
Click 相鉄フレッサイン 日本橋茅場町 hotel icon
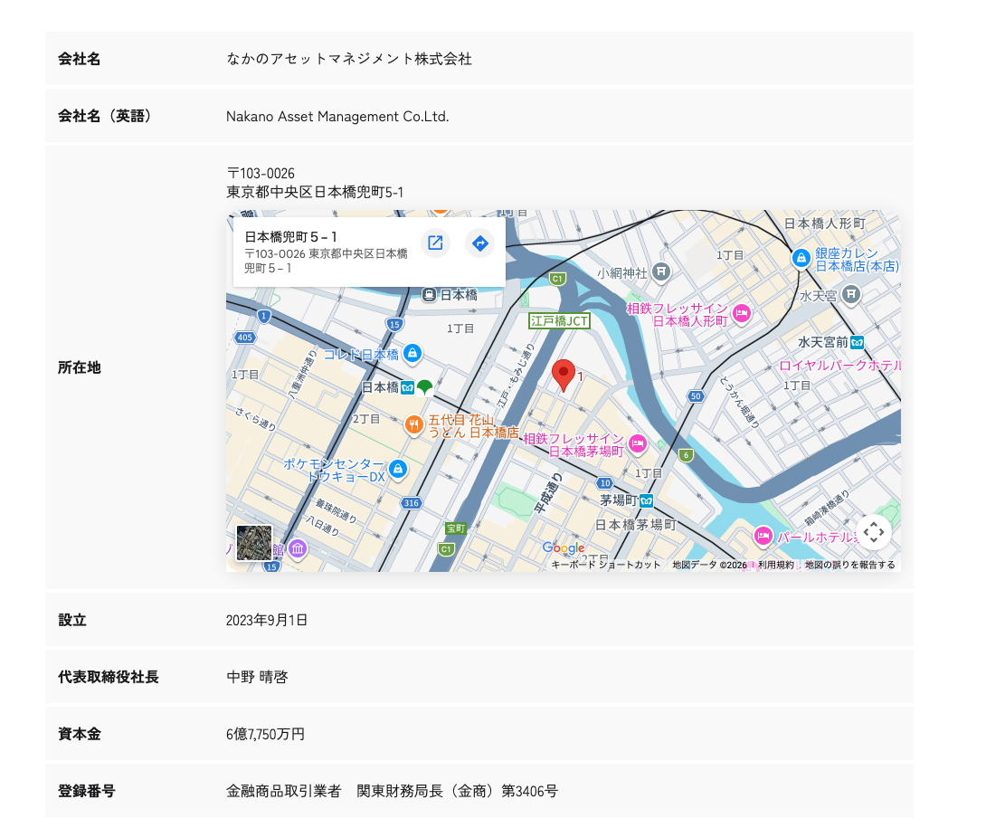[x=638, y=443]
